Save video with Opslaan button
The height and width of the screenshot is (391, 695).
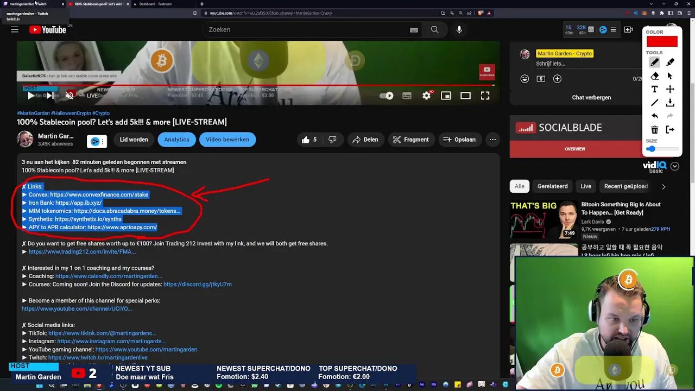pyautogui.click(x=459, y=140)
